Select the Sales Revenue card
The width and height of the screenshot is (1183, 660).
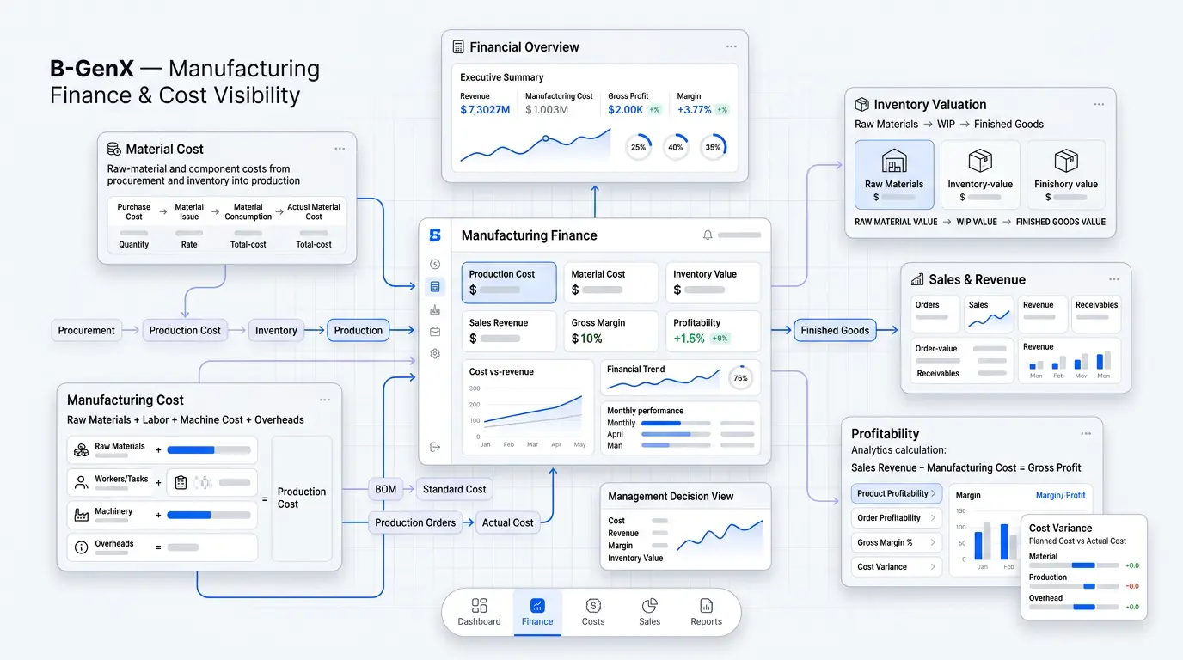[509, 331]
